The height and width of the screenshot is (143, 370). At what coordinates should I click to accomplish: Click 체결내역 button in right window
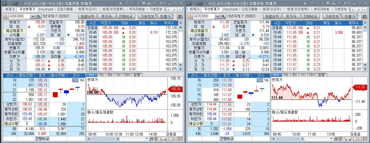[273, 16]
